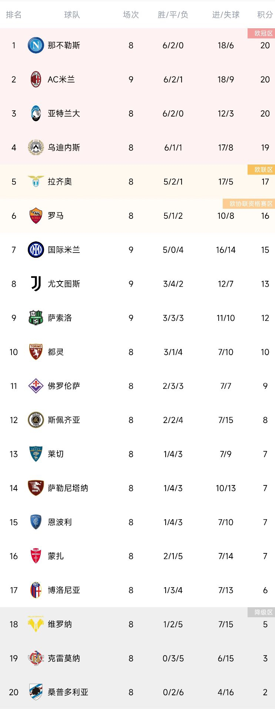Select the Udinese club badge
The height and width of the screenshot is (709, 275).
pos(36,147)
